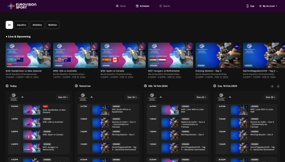Collapse Today's championship group chevron
The image size is (285, 162).
[x=22, y=97]
